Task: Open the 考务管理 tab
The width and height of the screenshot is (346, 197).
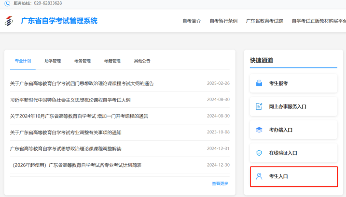Action: (83, 61)
